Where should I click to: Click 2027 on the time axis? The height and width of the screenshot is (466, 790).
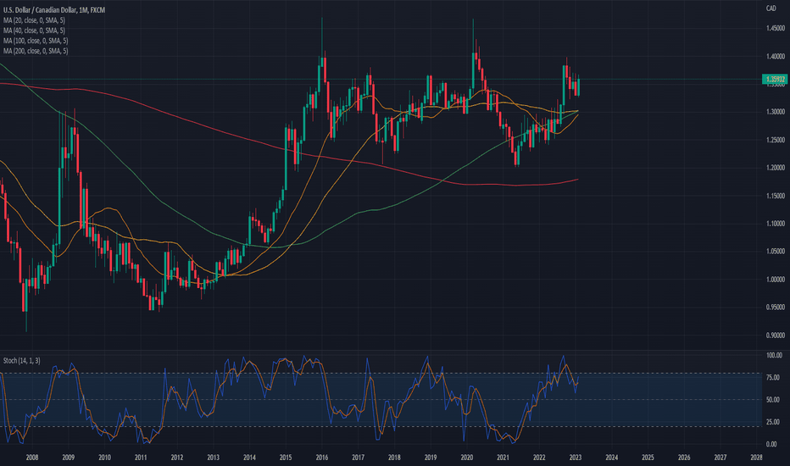click(x=720, y=458)
